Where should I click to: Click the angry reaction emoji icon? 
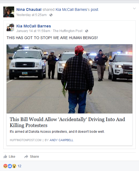pyautogui.click(x=5, y=166)
